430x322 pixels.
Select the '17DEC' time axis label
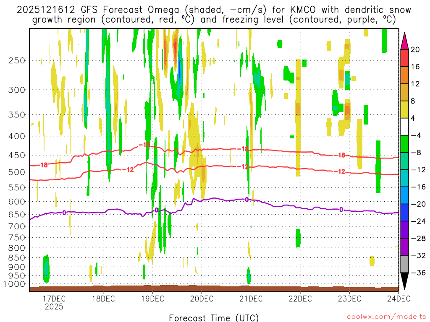(x=54, y=298)
